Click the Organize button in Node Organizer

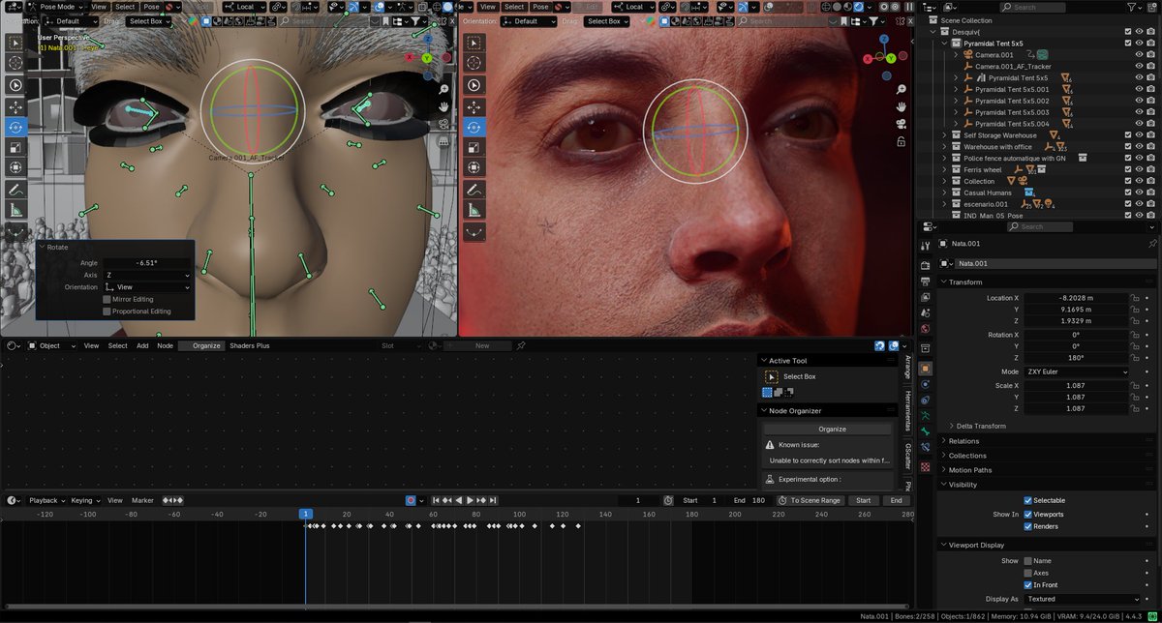831,429
